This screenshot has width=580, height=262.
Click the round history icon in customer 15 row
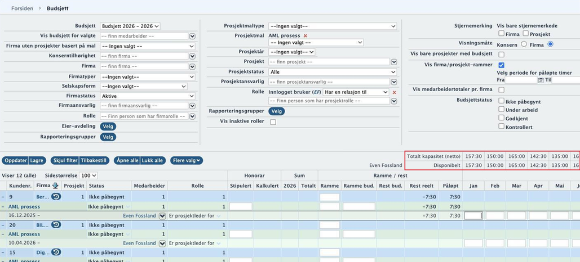click(56, 252)
